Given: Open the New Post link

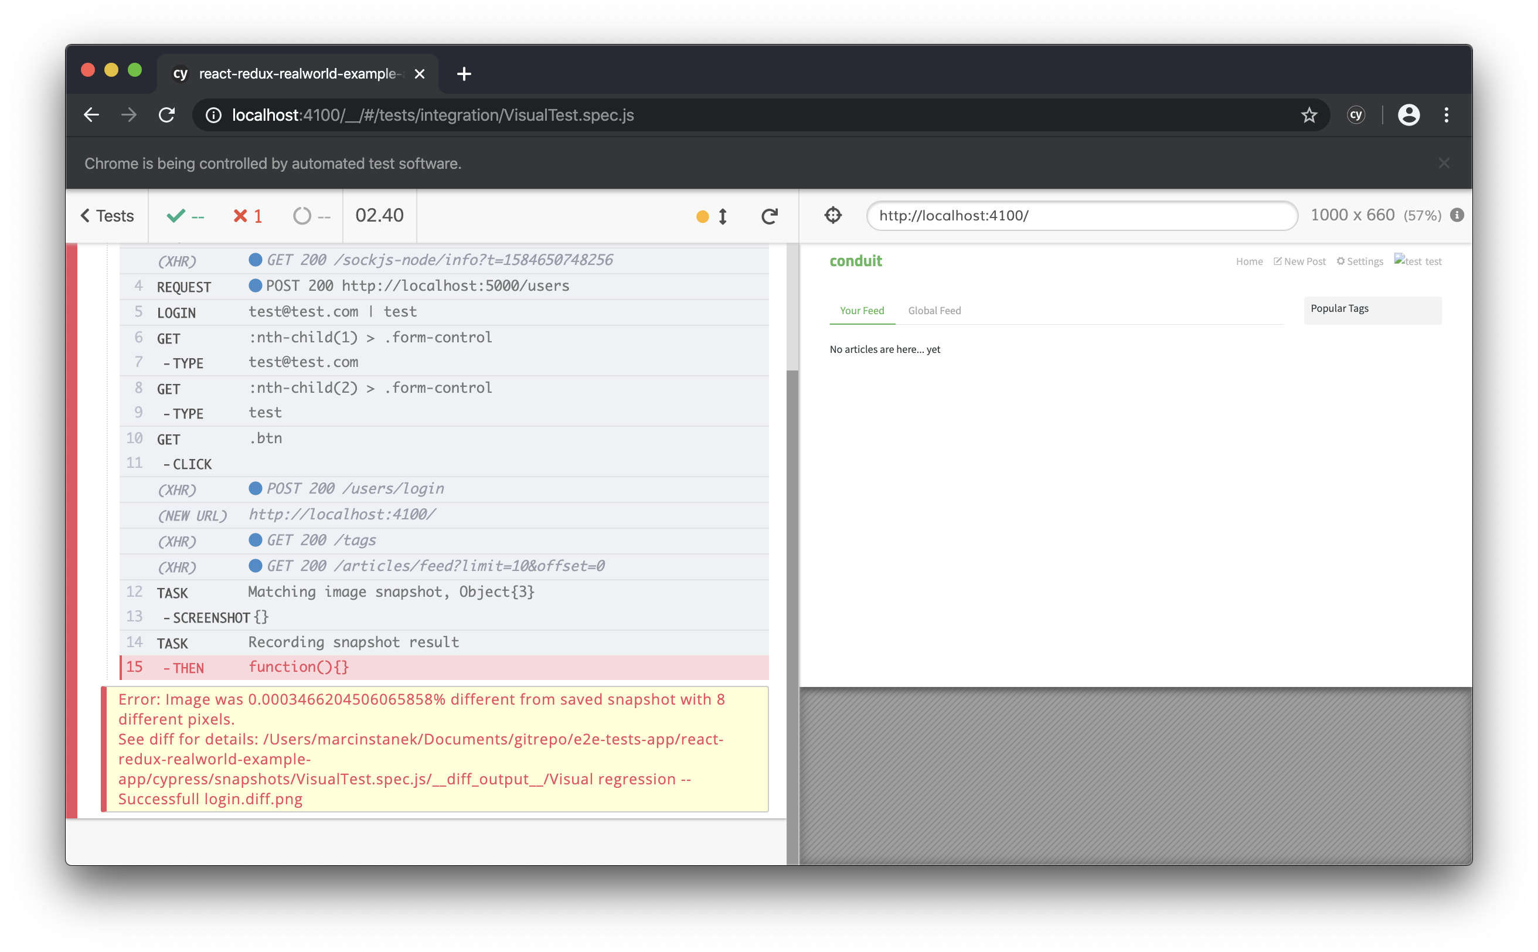Looking at the screenshot, I should point(1299,261).
